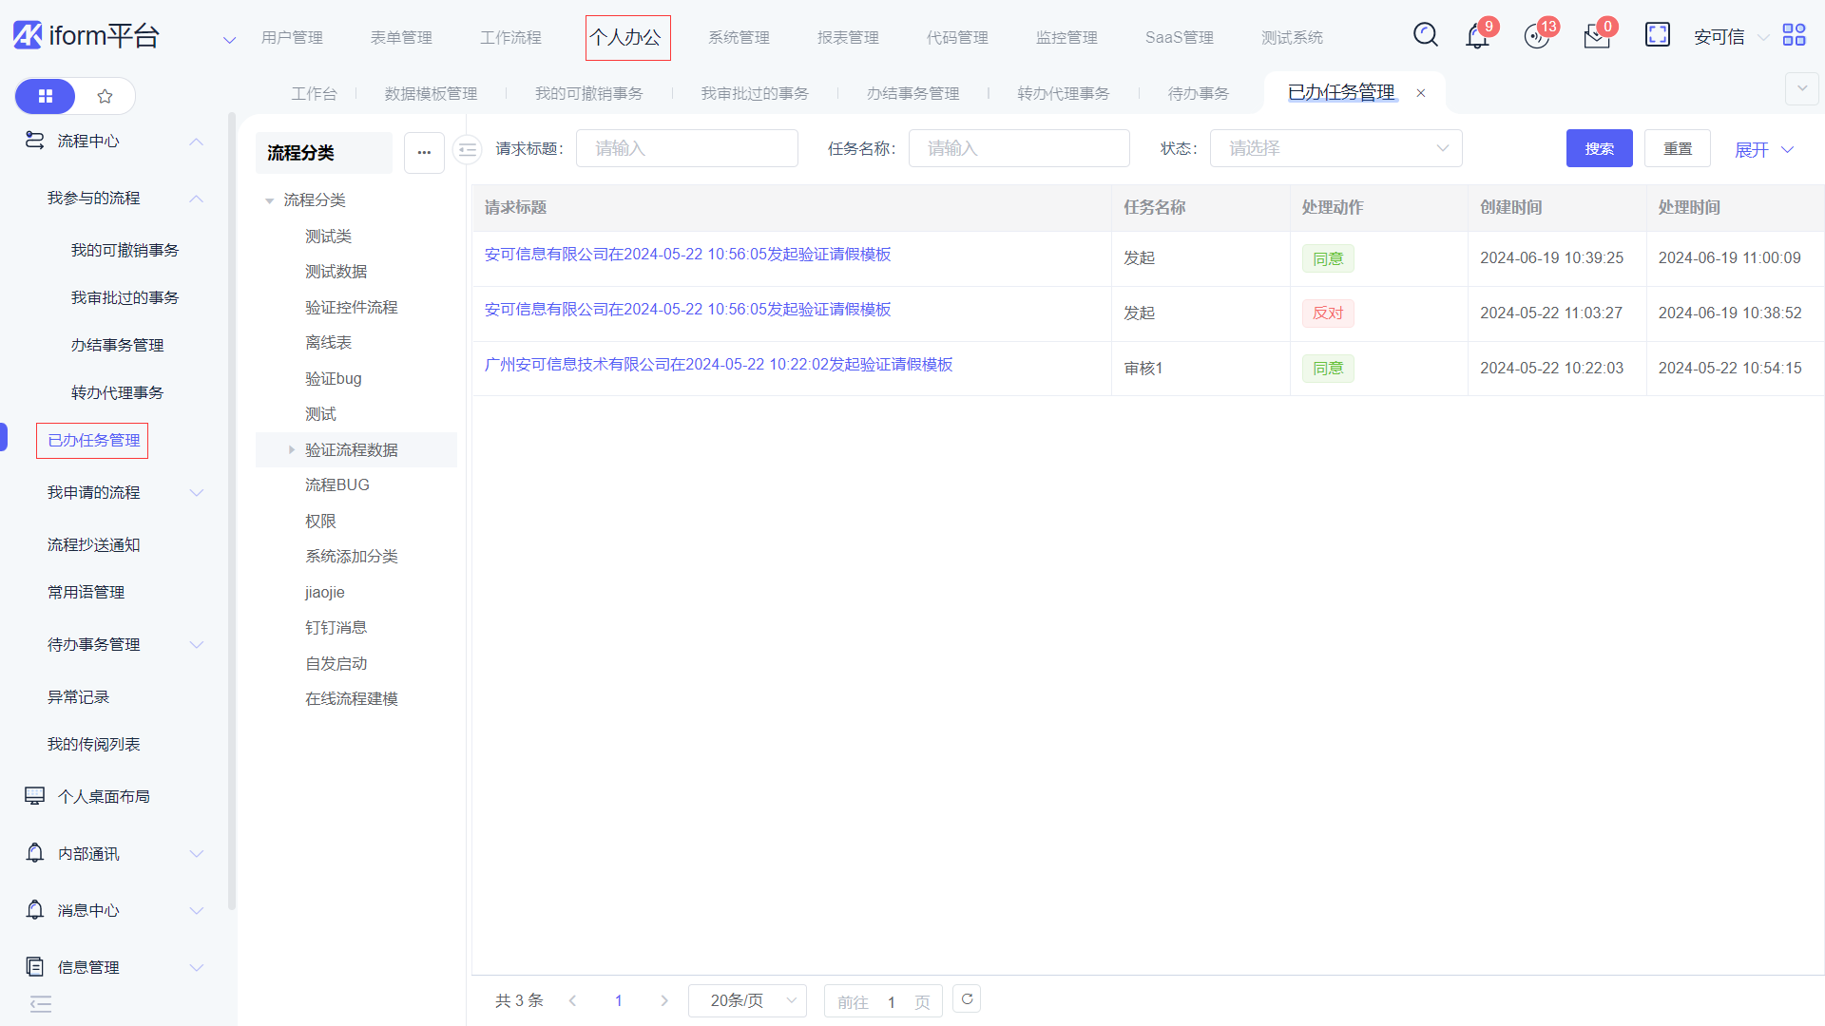Open the 20条/页 page size dropdown
1825x1026 pixels.
748,1000
